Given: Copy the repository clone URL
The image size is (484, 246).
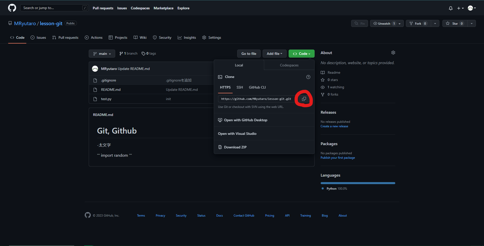Looking at the screenshot, I should click(x=304, y=99).
